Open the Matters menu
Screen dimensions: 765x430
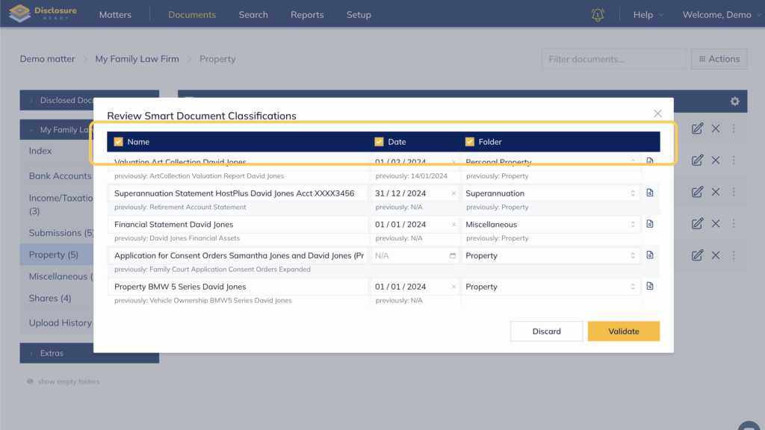point(115,15)
